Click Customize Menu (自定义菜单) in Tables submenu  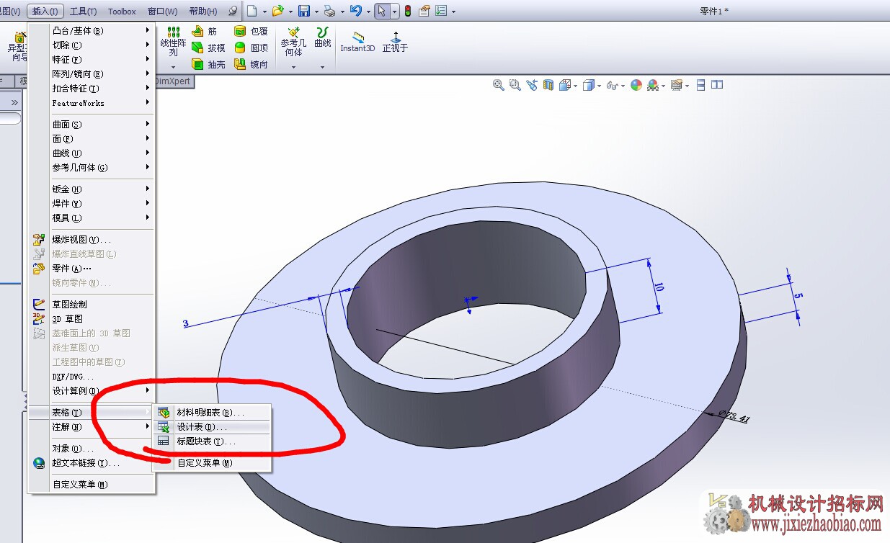tap(212, 463)
